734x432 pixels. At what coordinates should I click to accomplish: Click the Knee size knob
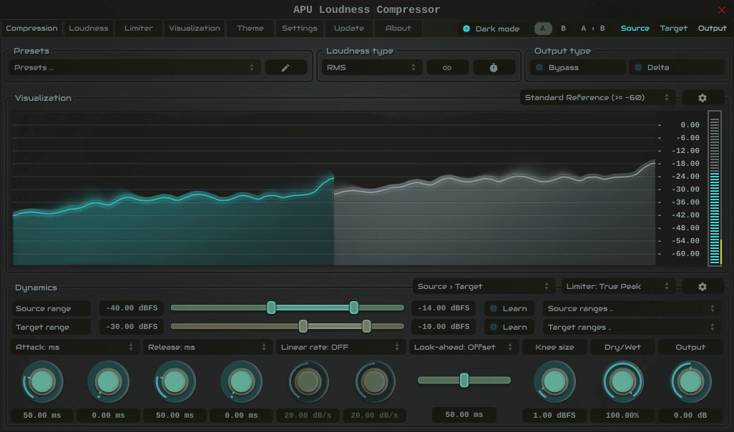point(554,382)
